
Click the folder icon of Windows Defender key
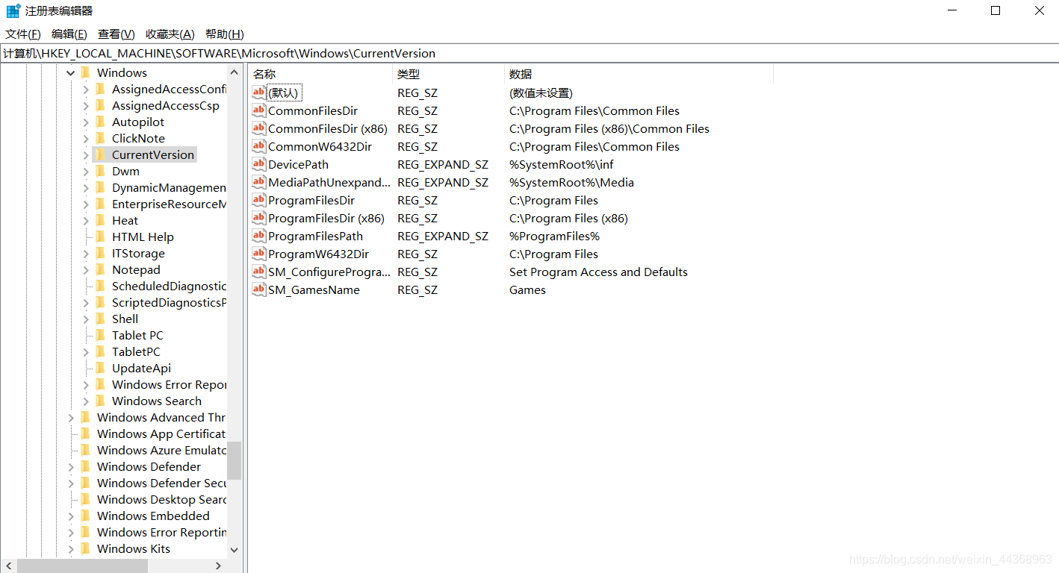[85, 466]
